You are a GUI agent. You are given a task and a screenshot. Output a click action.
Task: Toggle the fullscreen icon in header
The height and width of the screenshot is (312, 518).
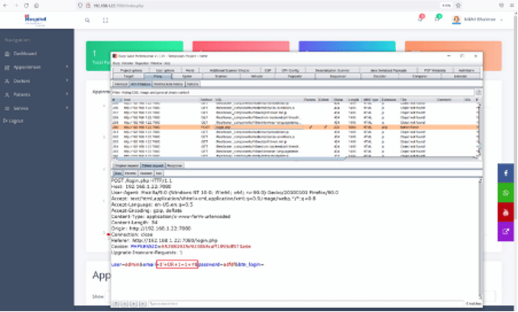pyautogui.click(x=104, y=21)
